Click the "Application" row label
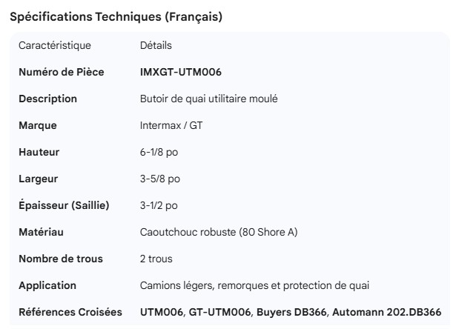 (47, 285)
